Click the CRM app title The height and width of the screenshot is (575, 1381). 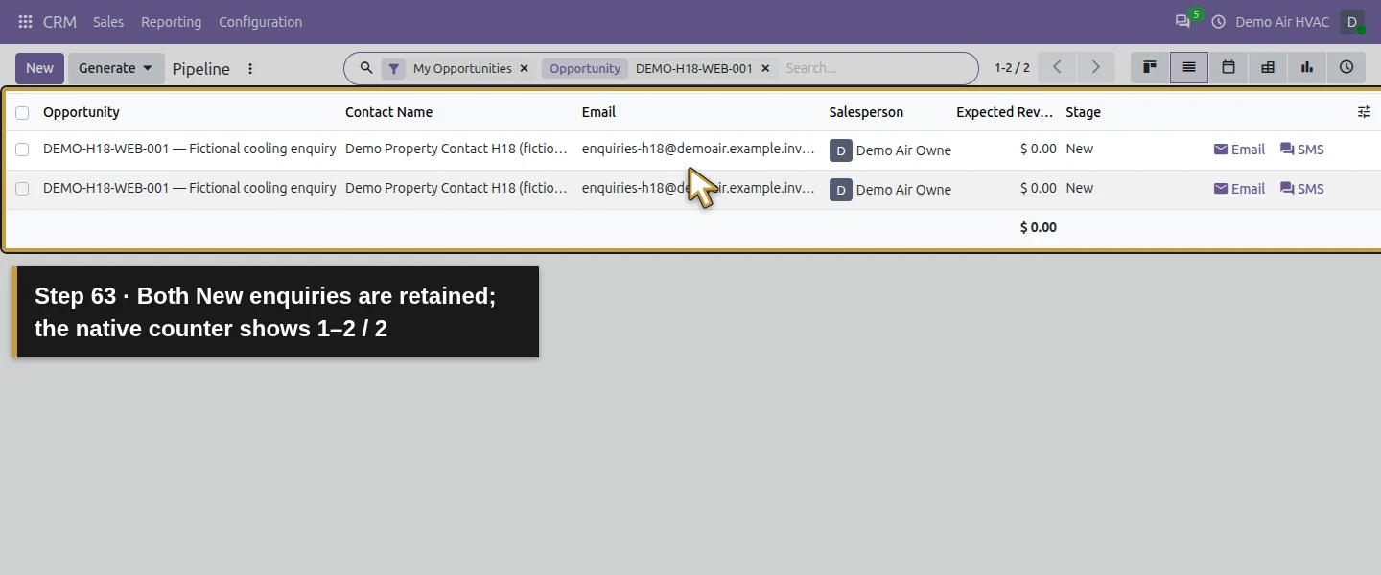[59, 21]
